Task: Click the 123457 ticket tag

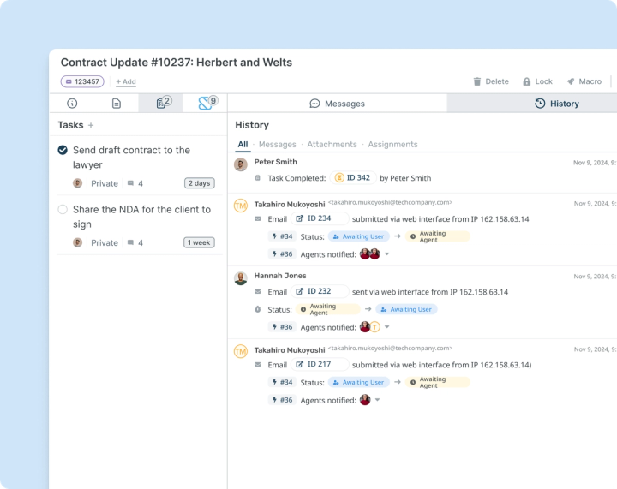Action: [82, 81]
